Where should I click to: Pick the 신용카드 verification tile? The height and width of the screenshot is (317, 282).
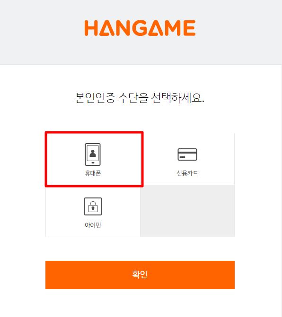pos(187,159)
